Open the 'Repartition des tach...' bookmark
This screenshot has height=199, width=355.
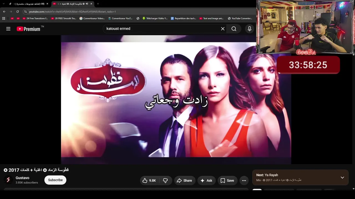(184, 19)
